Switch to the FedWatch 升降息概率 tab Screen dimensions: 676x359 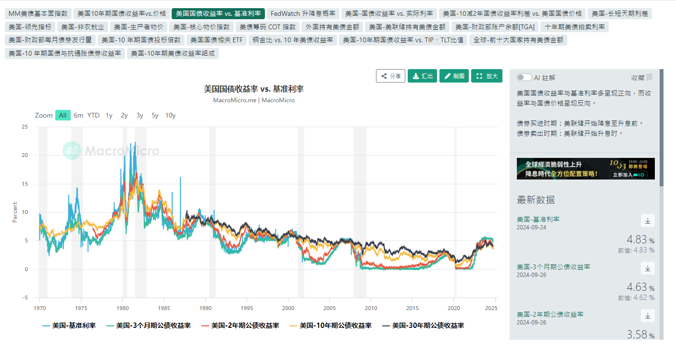click(x=302, y=14)
